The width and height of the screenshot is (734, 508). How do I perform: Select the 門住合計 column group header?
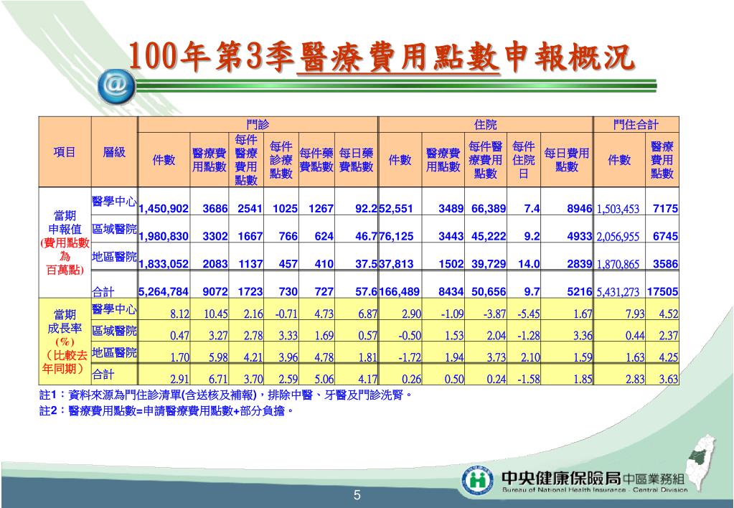636,125
